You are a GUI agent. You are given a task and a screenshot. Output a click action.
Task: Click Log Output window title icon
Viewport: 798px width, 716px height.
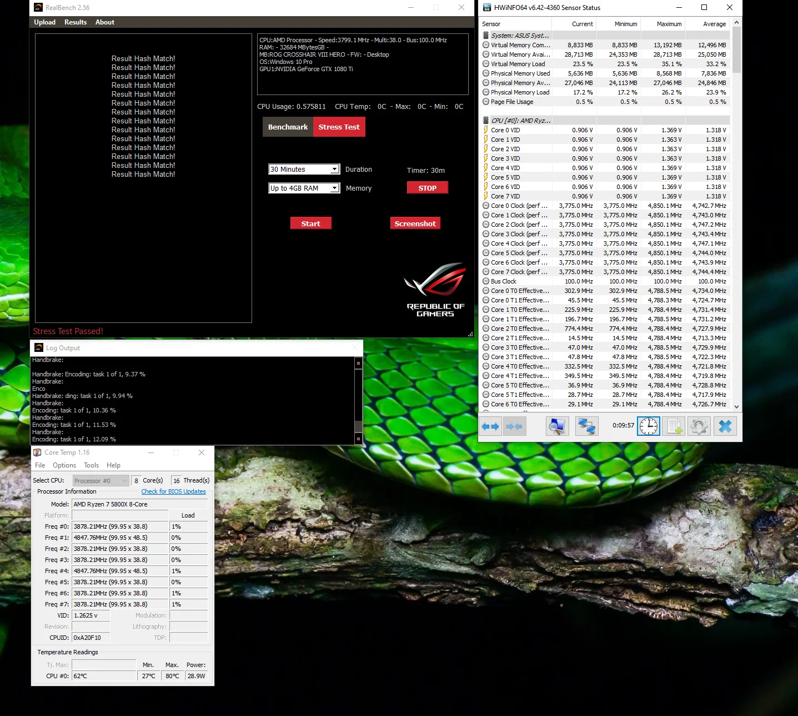pos(39,347)
